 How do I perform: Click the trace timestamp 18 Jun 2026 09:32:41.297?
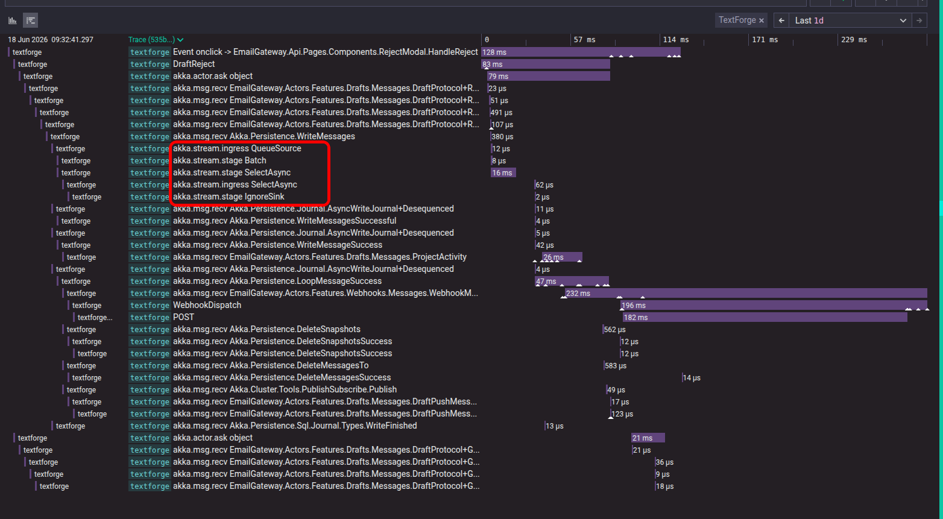tap(51, 40)
